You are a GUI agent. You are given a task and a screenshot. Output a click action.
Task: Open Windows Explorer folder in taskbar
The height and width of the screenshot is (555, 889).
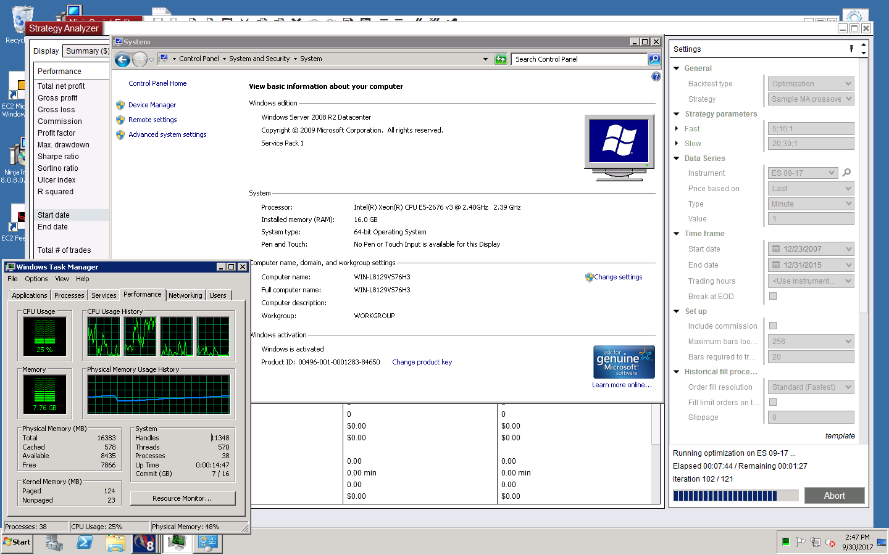click(x=115, y=543)
